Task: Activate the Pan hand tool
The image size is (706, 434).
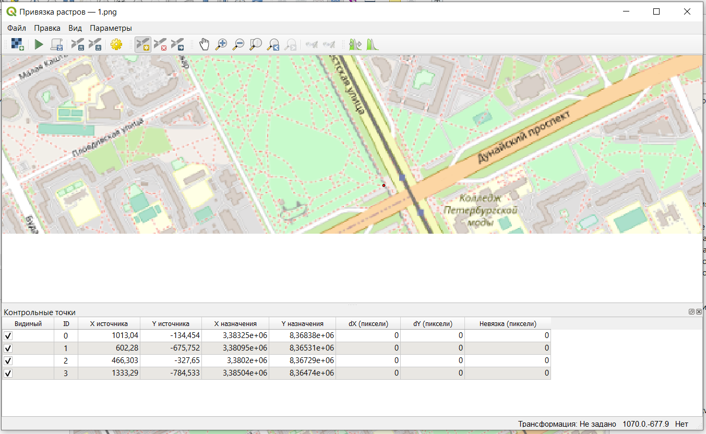Action: pyautogui.click(x=204, y=44)
